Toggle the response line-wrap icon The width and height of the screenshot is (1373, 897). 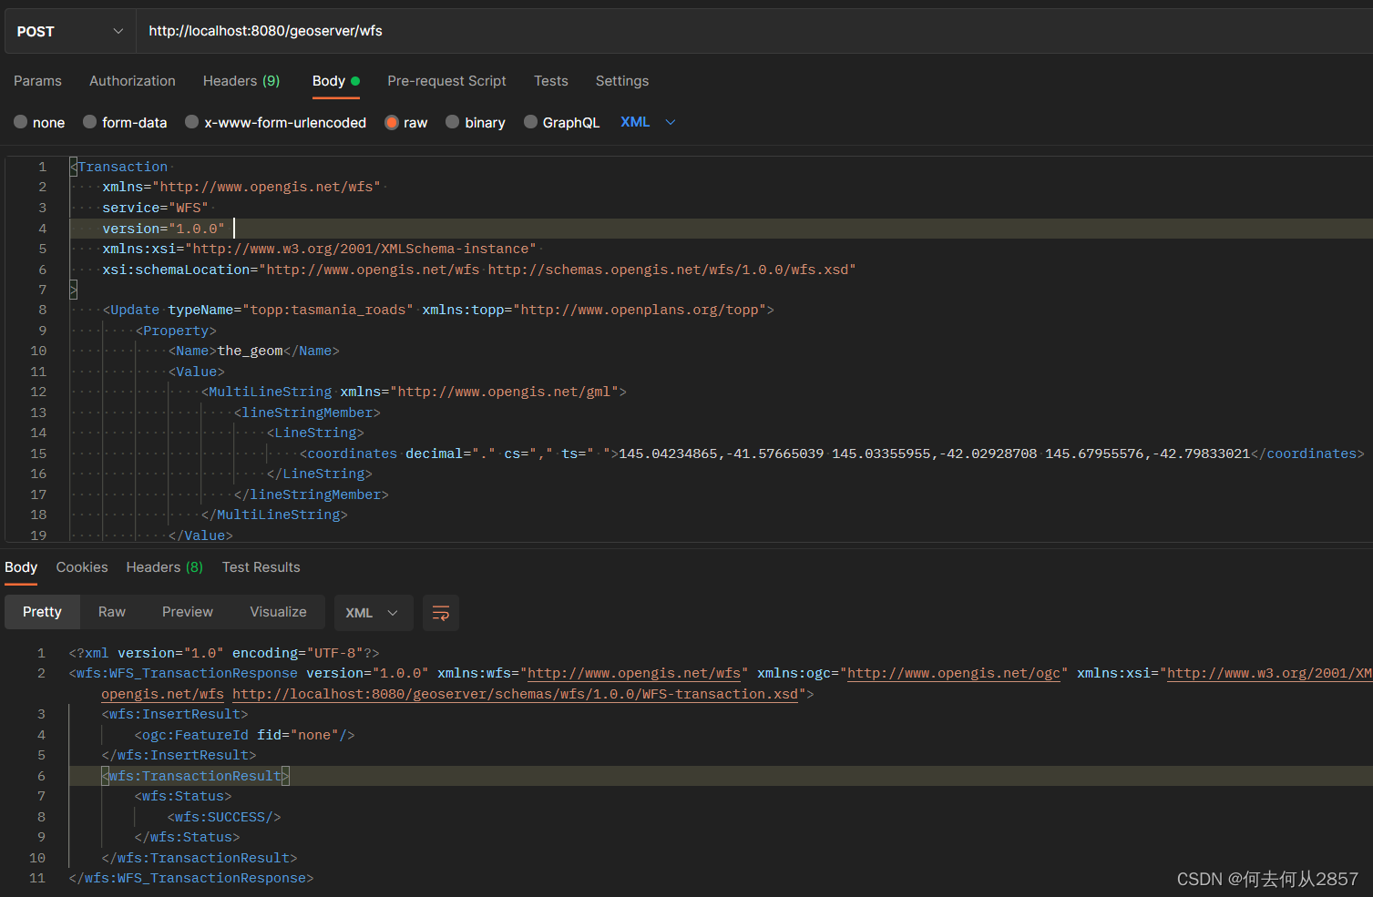441,613
